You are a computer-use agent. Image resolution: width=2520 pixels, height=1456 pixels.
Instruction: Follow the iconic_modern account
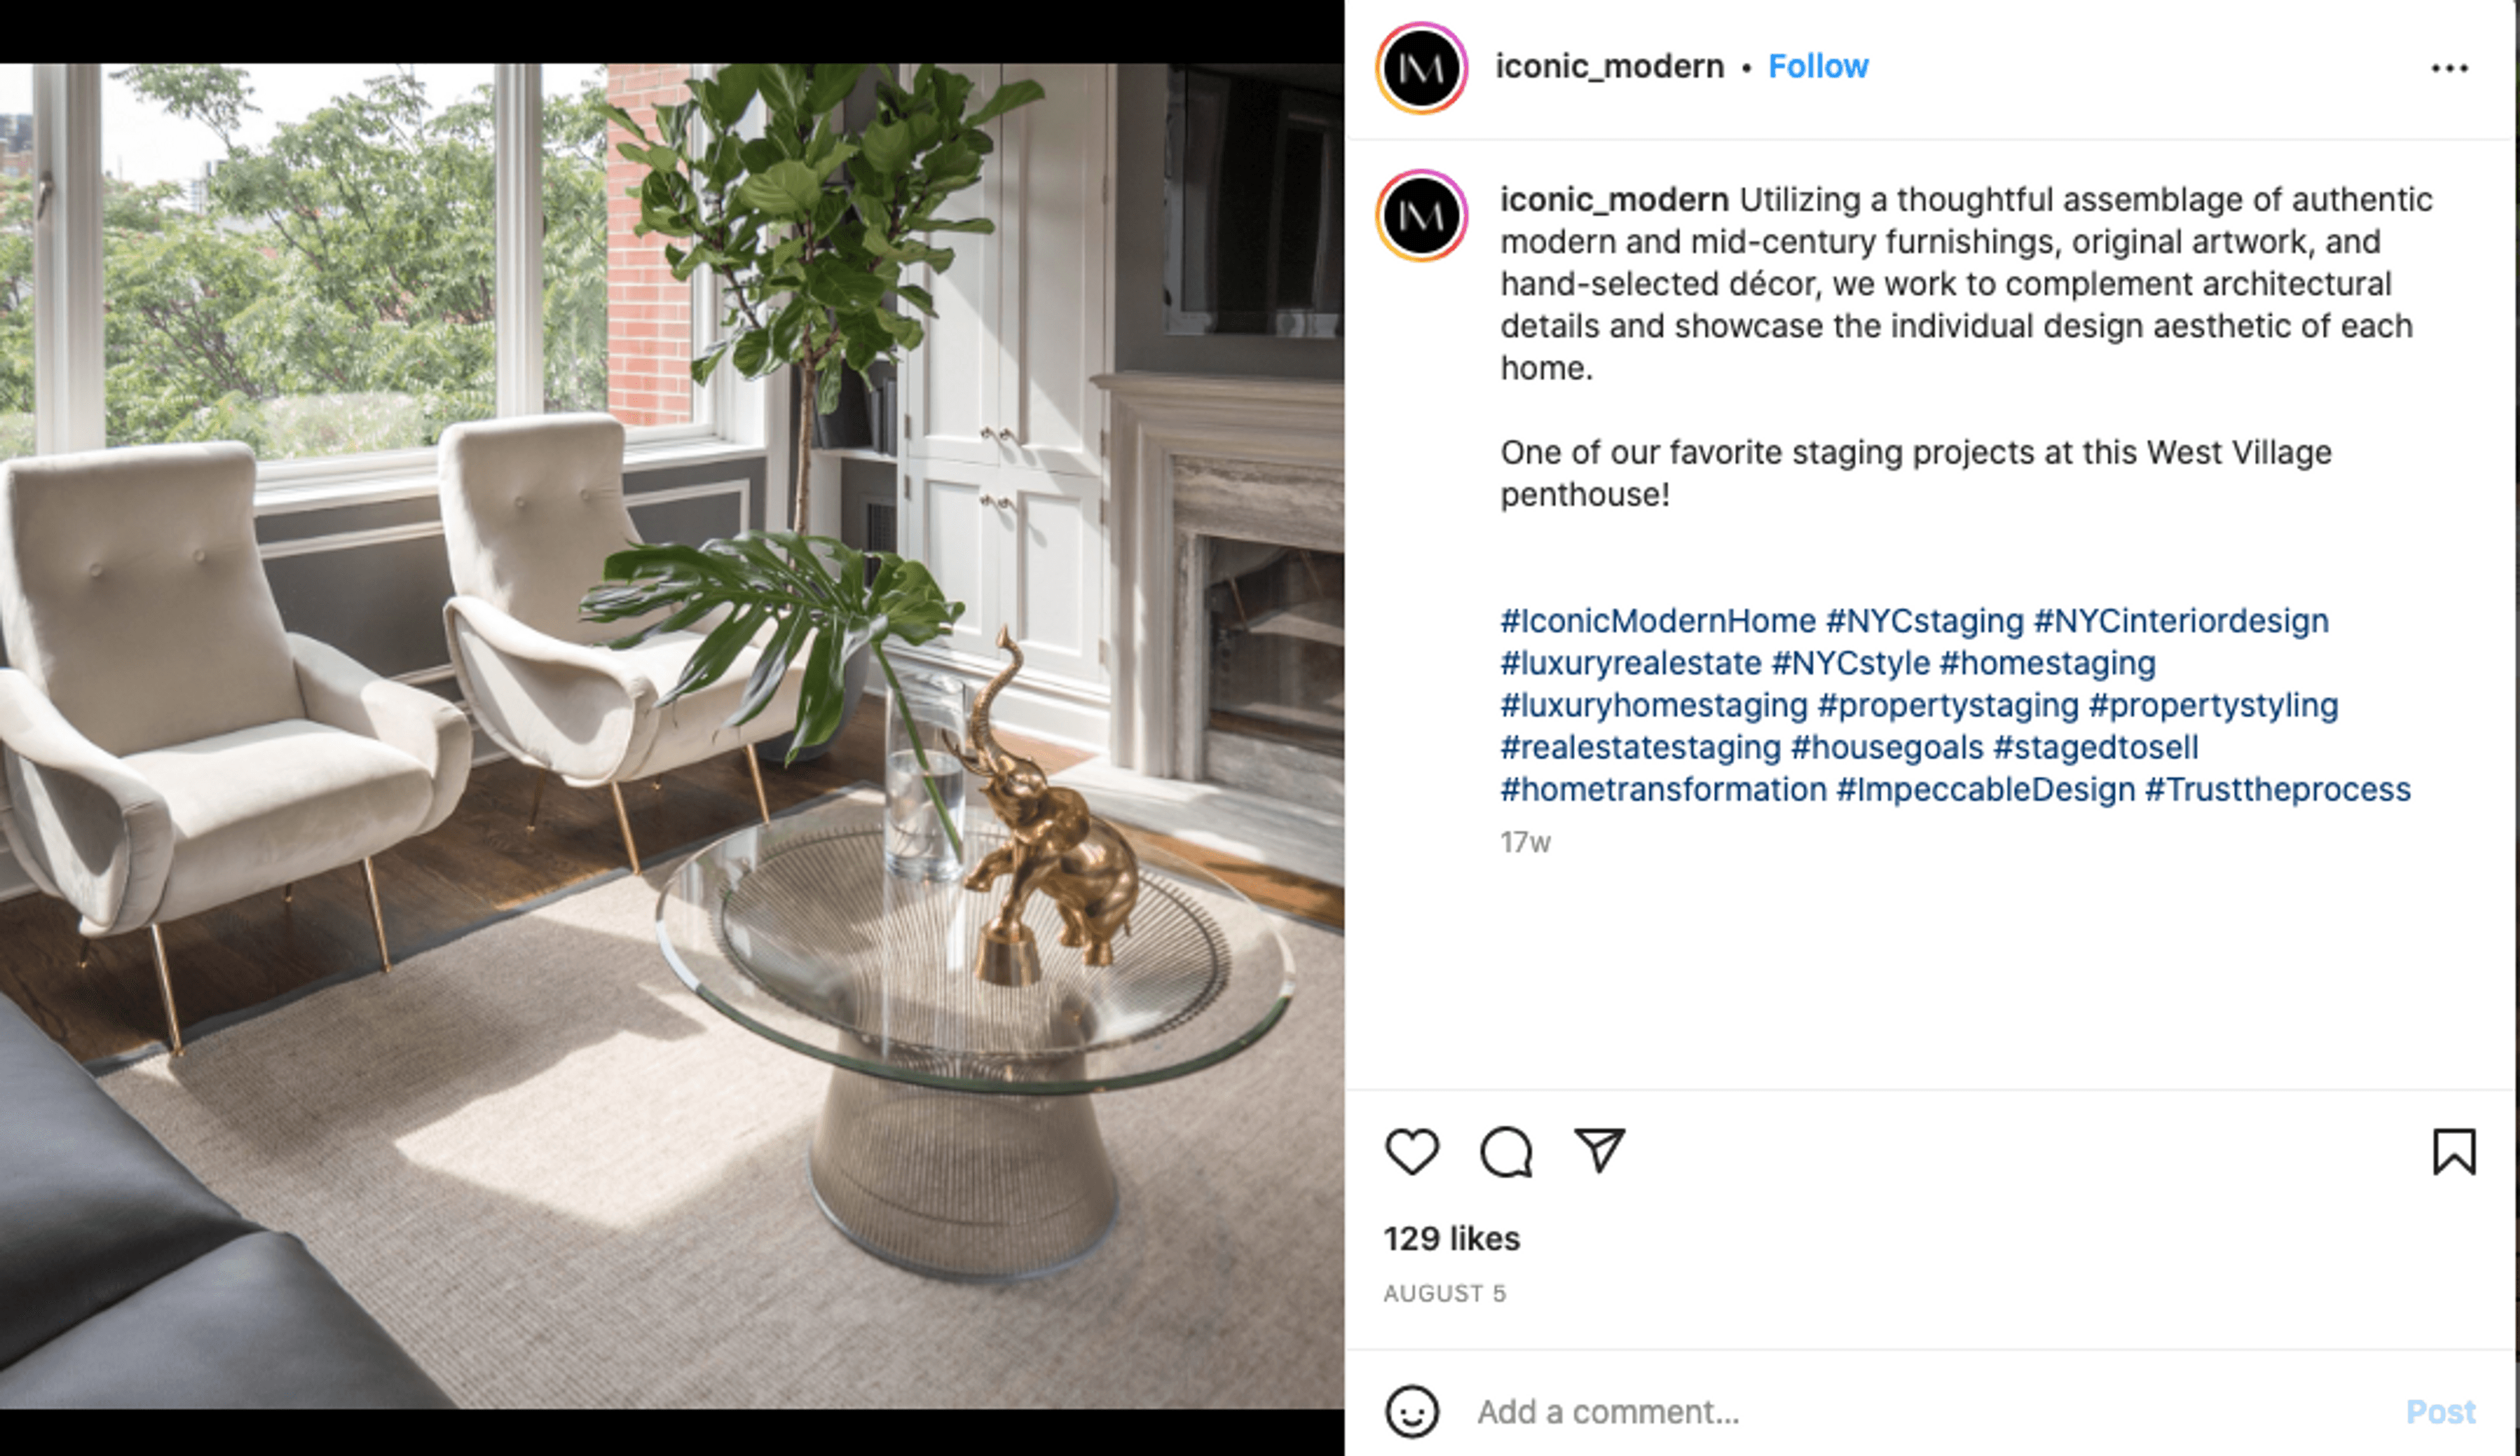pos(1817,66)
